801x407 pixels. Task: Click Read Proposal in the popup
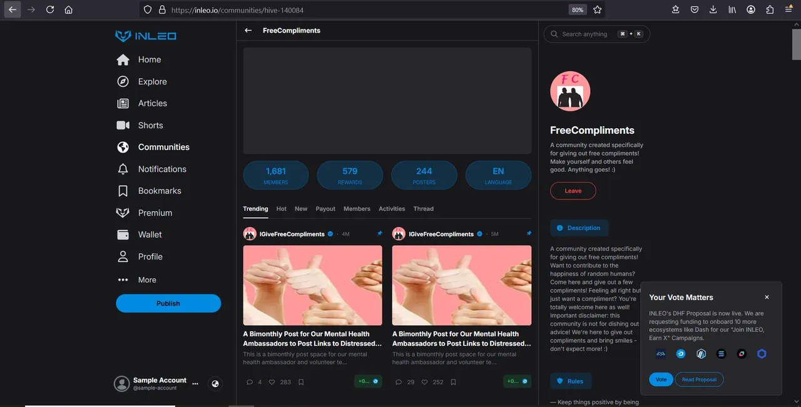(x=699, y=379)
